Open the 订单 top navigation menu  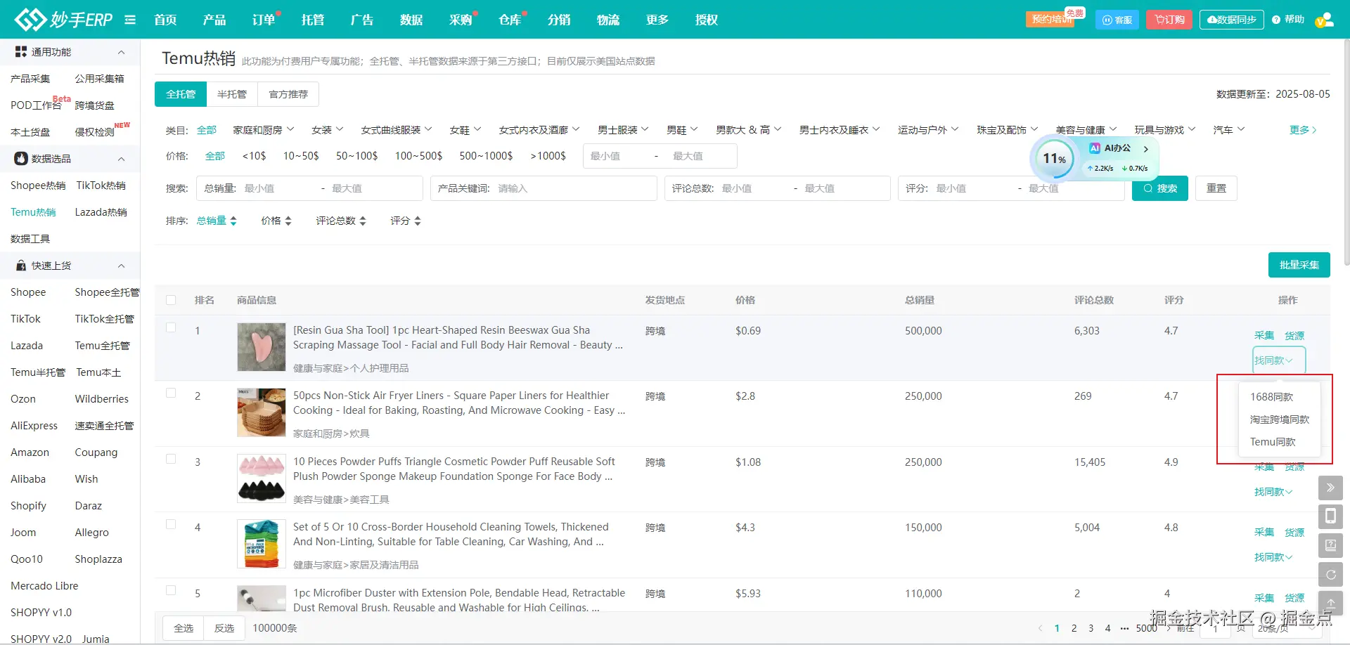pos(264,20)
